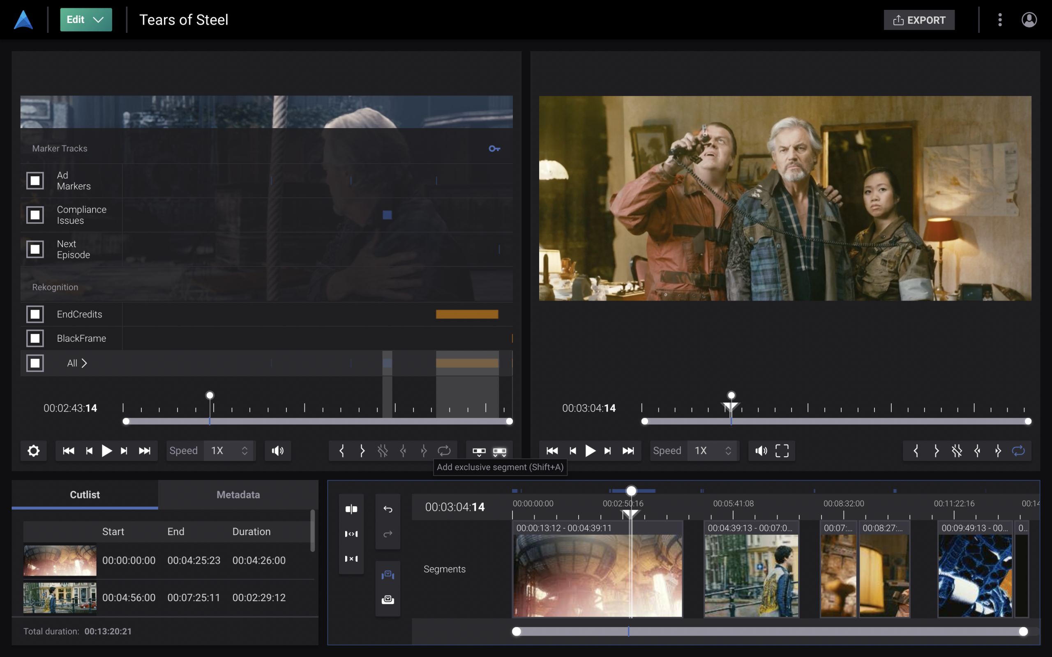Clear in/out marks in record player
This screenshot has height=657, width=1052.
(957, 450)
